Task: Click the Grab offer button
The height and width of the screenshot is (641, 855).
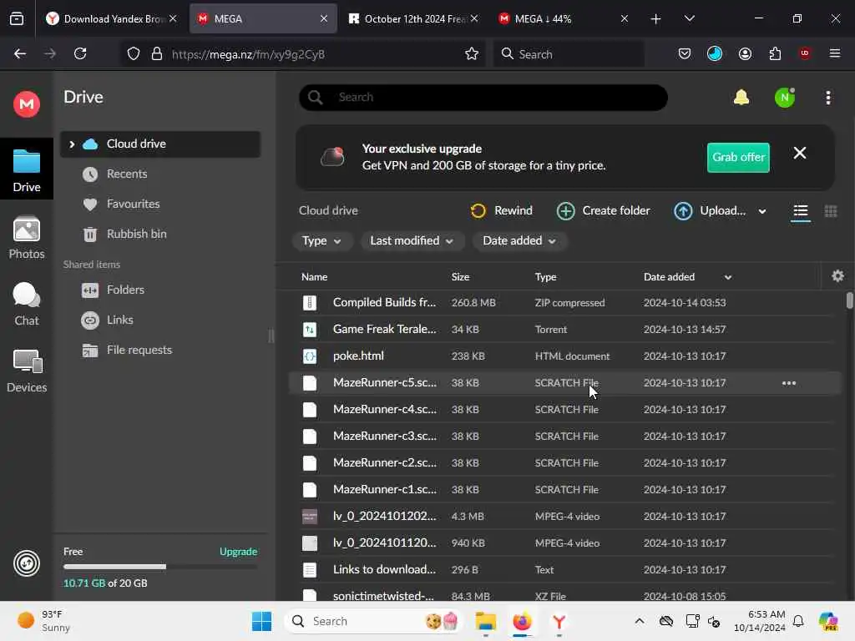Action: [x=738, y=157]
